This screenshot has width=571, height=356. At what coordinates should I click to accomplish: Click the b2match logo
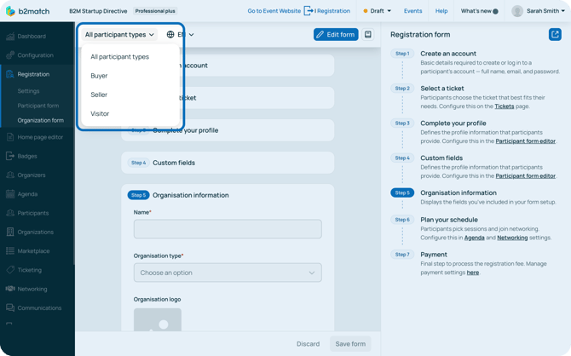pyautogui.click(x=27, y=11)
